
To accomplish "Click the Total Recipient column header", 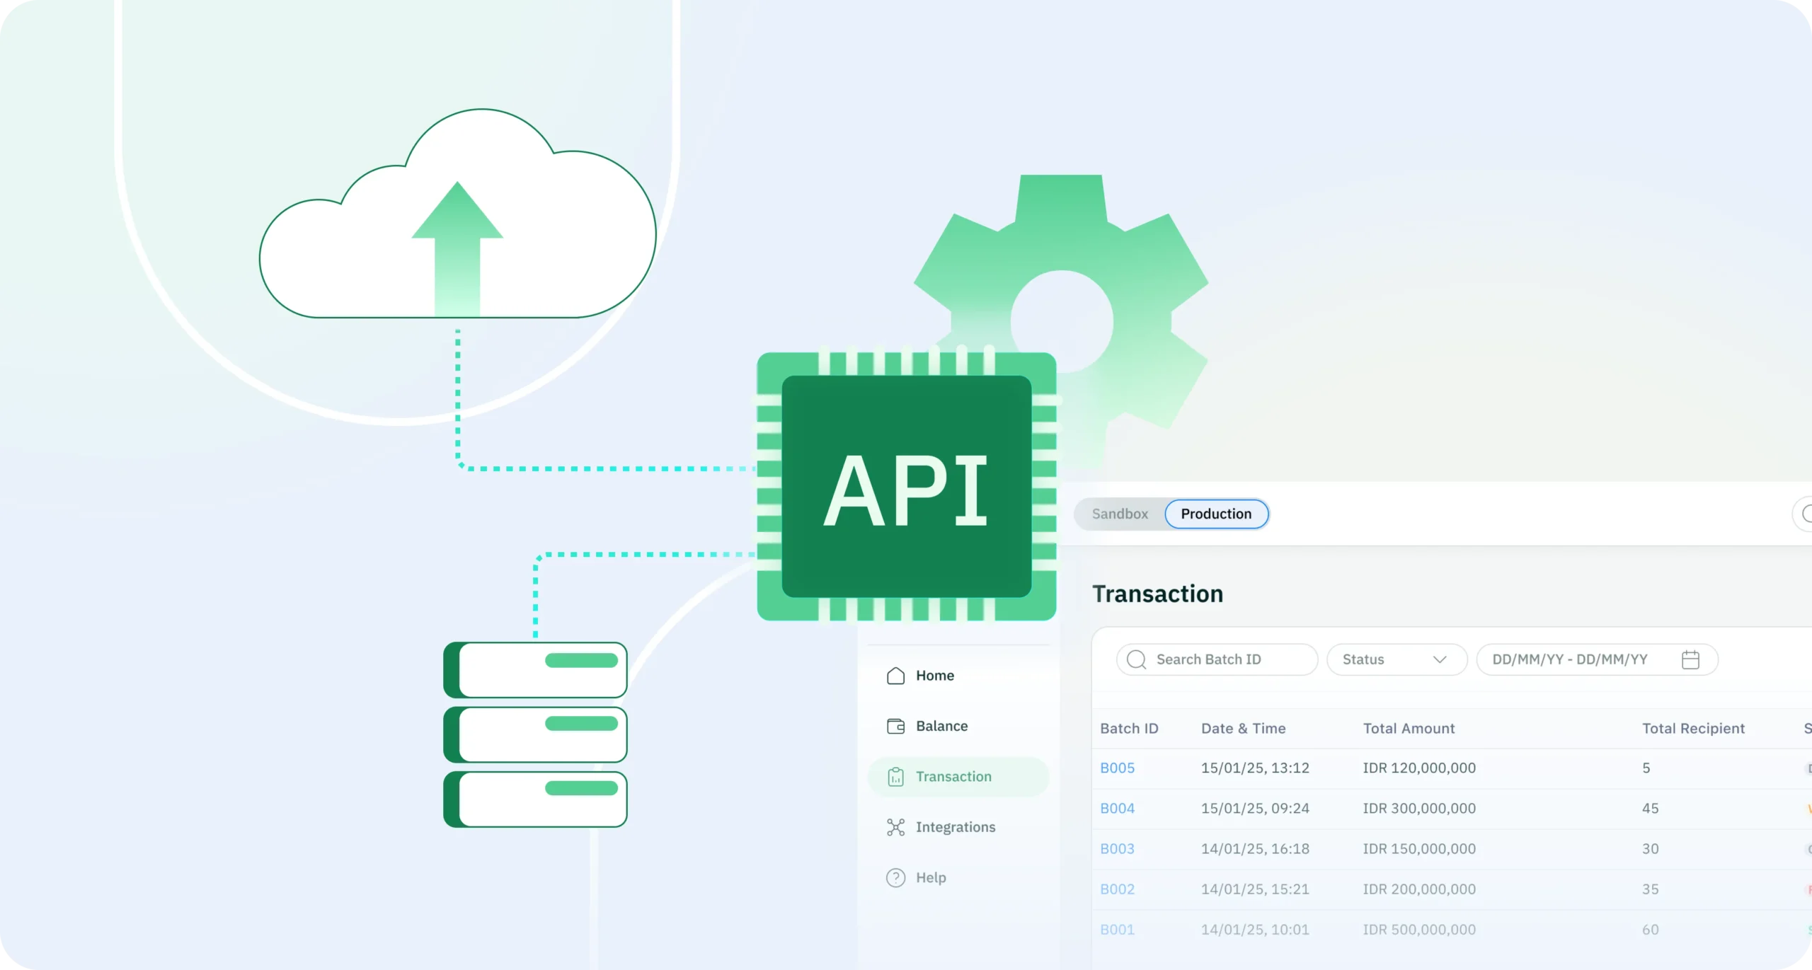I will (x=1693, y=728).
